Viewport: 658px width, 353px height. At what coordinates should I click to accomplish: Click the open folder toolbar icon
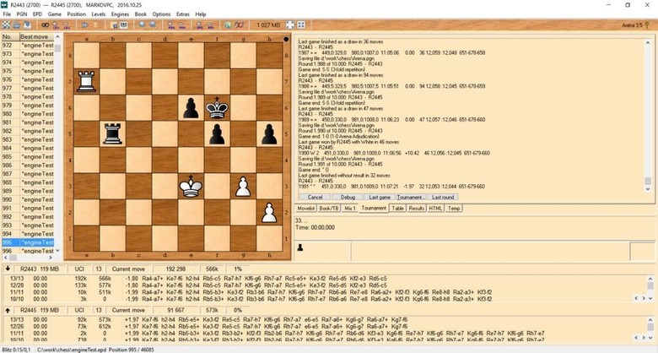[x=18, y=25]
